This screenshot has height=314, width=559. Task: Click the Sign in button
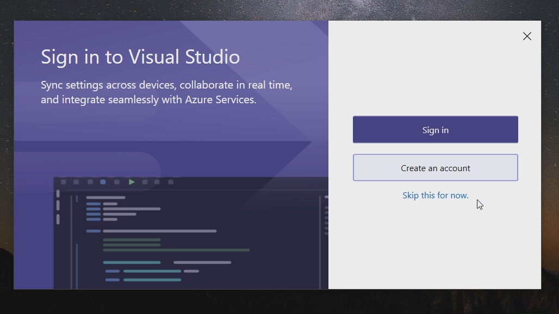[435, 130]
